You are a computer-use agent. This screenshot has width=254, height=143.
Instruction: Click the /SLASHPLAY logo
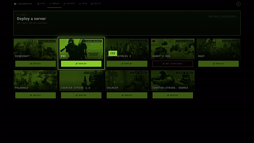(23, 4)
